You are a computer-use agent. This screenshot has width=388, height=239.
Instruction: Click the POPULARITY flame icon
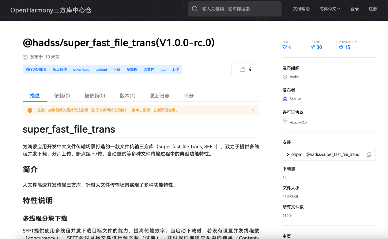pos(341,47)
